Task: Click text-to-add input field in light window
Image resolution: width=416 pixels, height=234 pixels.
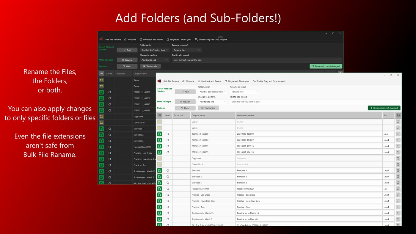Action: click(x=315, y=102)
